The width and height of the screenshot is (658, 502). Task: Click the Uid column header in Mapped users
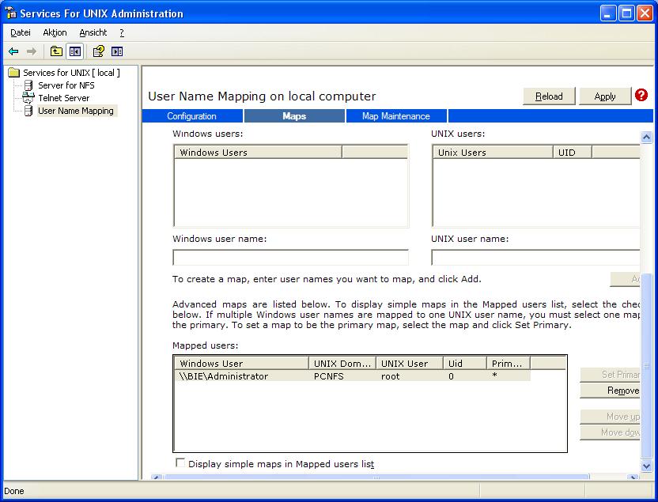pos(465,363)
